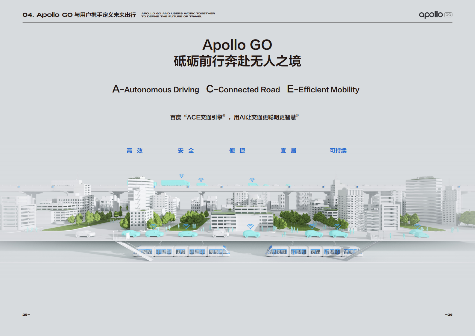This screenshot has height=336, width=475.
Task: Click the '百度“ACE交通引擎”' sentence
Action: (x=235, y=117)
